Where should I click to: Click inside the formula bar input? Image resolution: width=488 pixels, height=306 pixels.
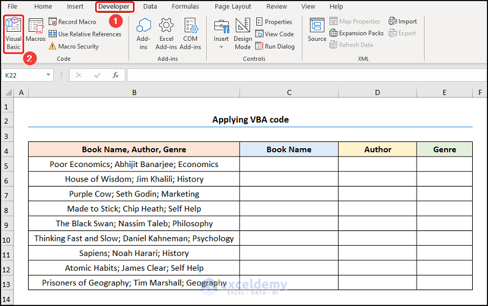pos(307,75)
